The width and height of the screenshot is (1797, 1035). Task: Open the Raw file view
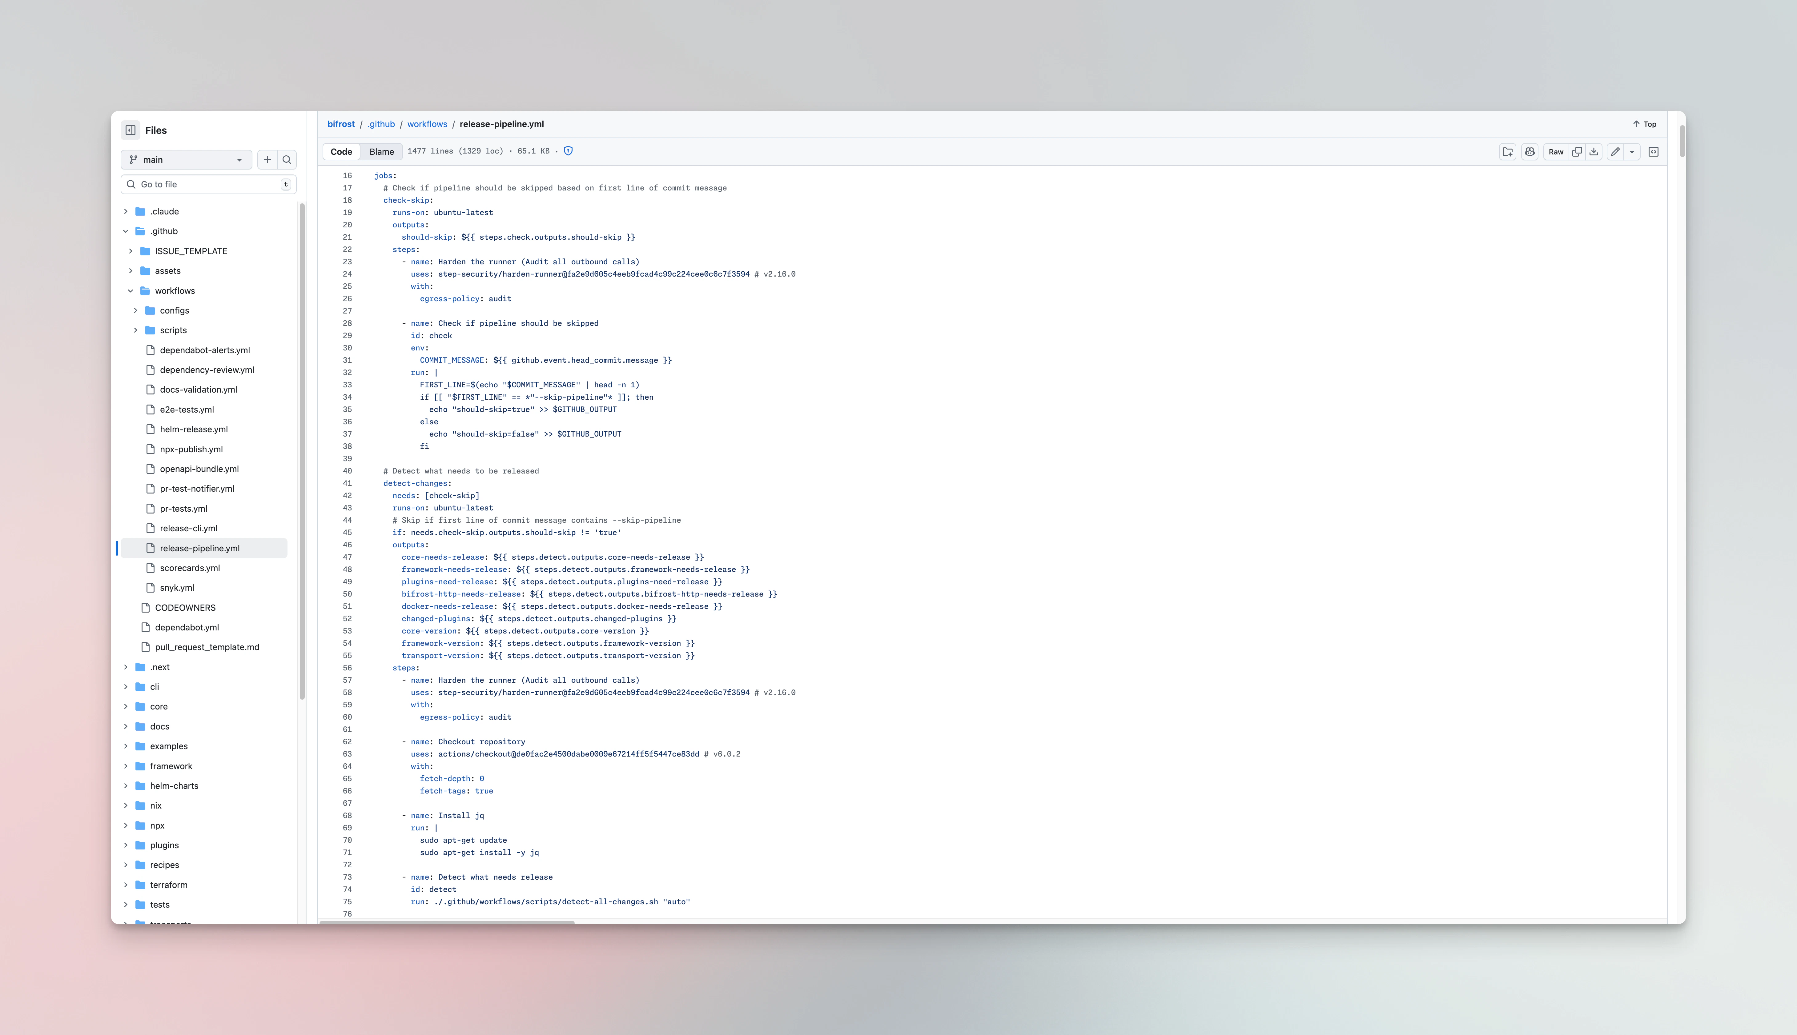(x=1556, y=151)
